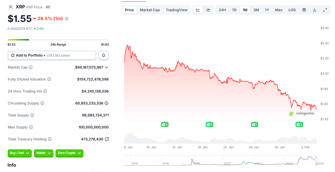This screenshot has width=335, height=172.
Task: Open the Earn Crypto dropdown
Action: pyautogui.click(x=69, y=153)
